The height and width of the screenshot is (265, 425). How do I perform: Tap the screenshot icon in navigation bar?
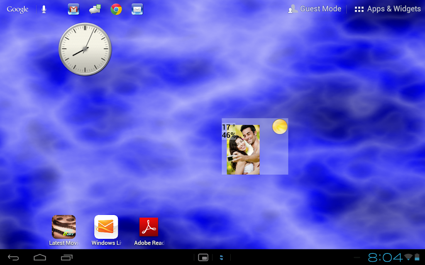coord(203,258)
